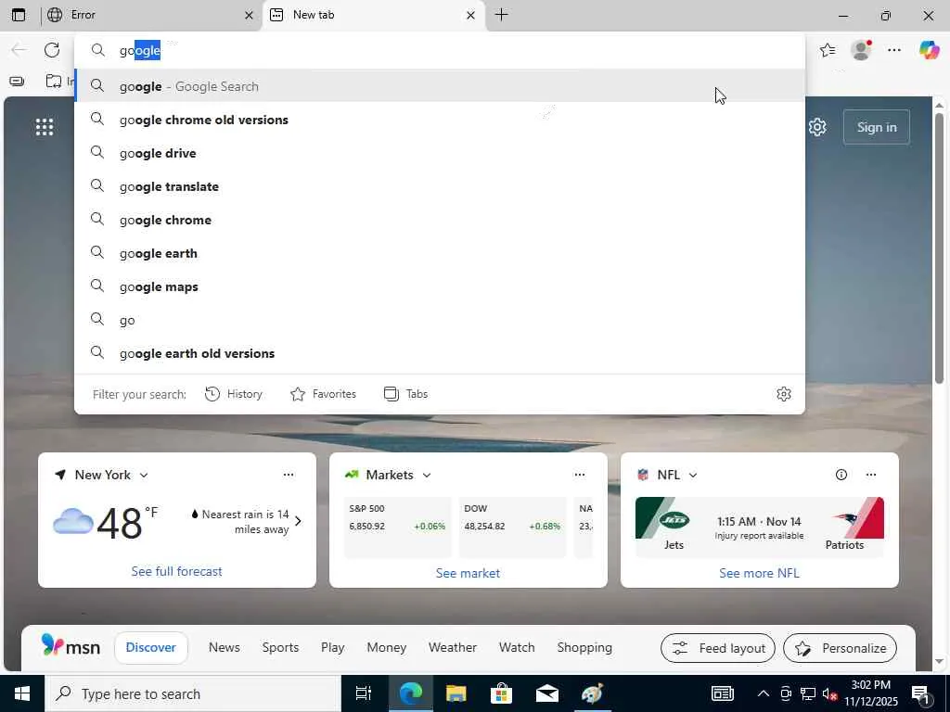950x712 pixels.
Task: Select the 'google earth' suggestion
Action: coord(440,253)
